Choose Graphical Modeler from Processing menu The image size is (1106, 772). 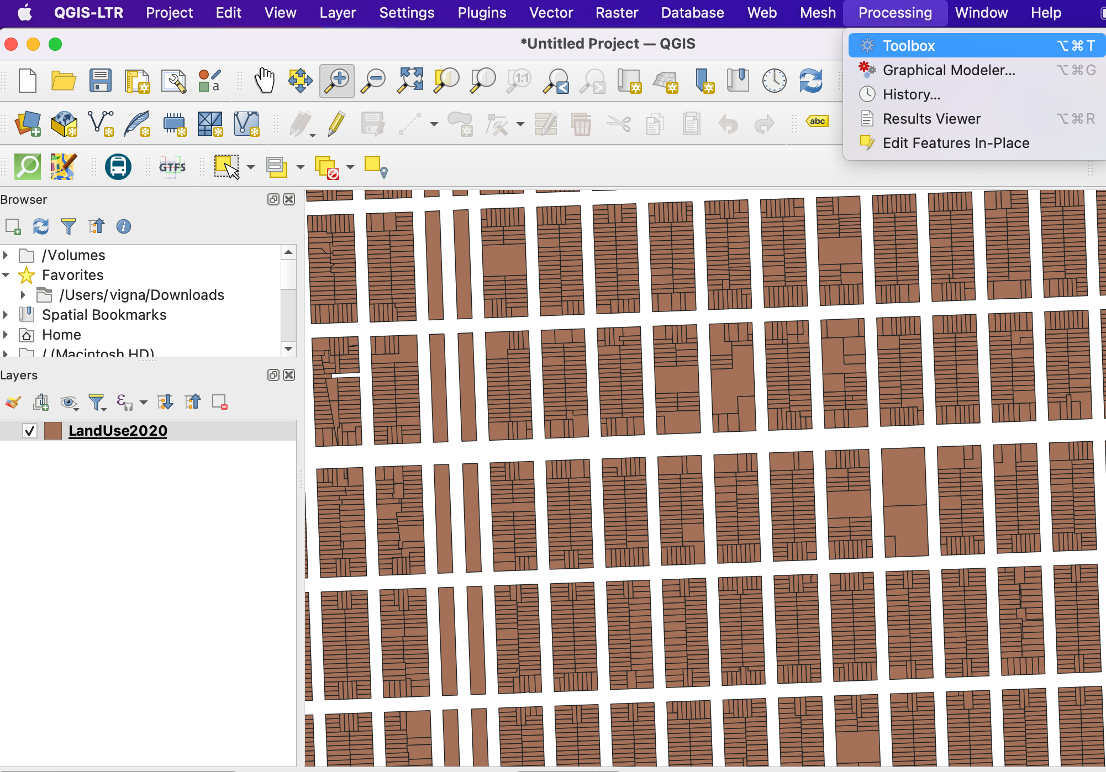click(x=949, y=70)
